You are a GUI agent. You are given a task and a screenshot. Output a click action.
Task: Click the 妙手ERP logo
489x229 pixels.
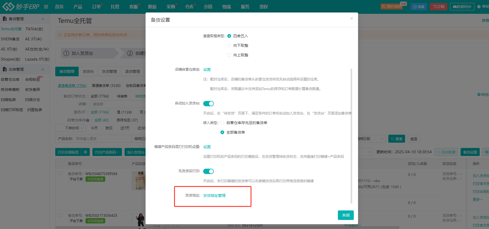(21, 6)
